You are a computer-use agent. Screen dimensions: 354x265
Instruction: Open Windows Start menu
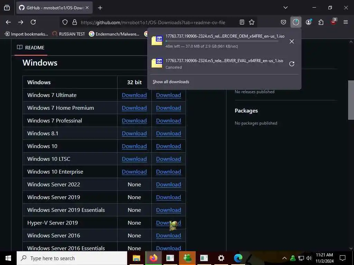[x=8, y=258]
